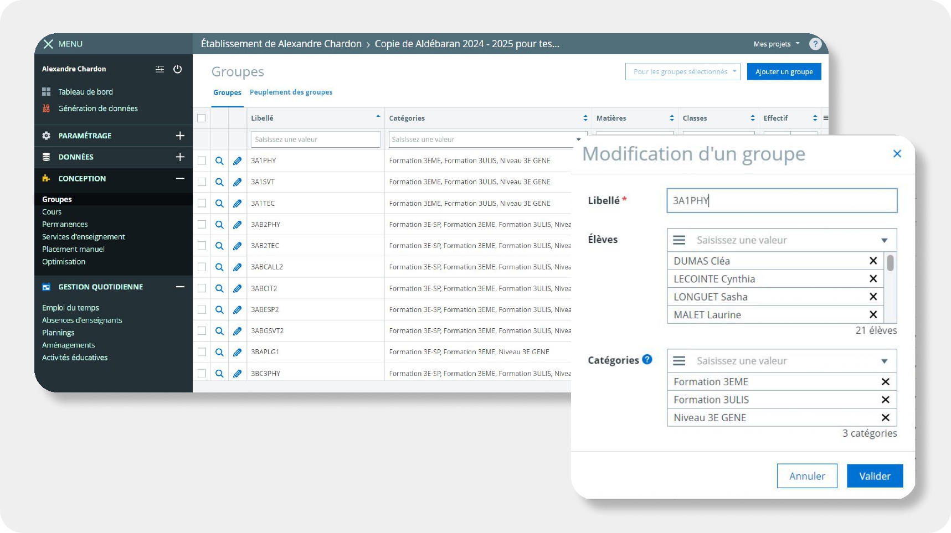Click edit pencil icon for 3A1SVT
The height and width of the screenshot is (533, 951).
(237, 182)
